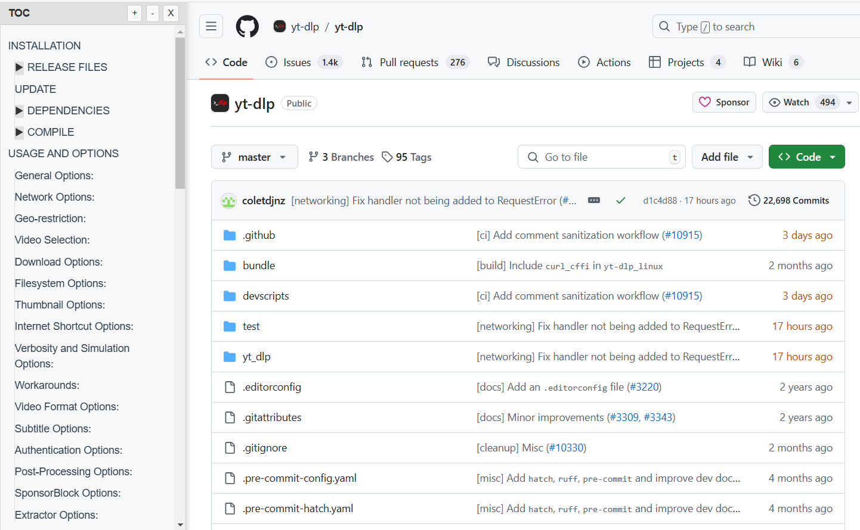This screenshot has height=530, width=860.
Task: Open yt-dlp organization breadcrumb link
Action: tap(305, 27)
